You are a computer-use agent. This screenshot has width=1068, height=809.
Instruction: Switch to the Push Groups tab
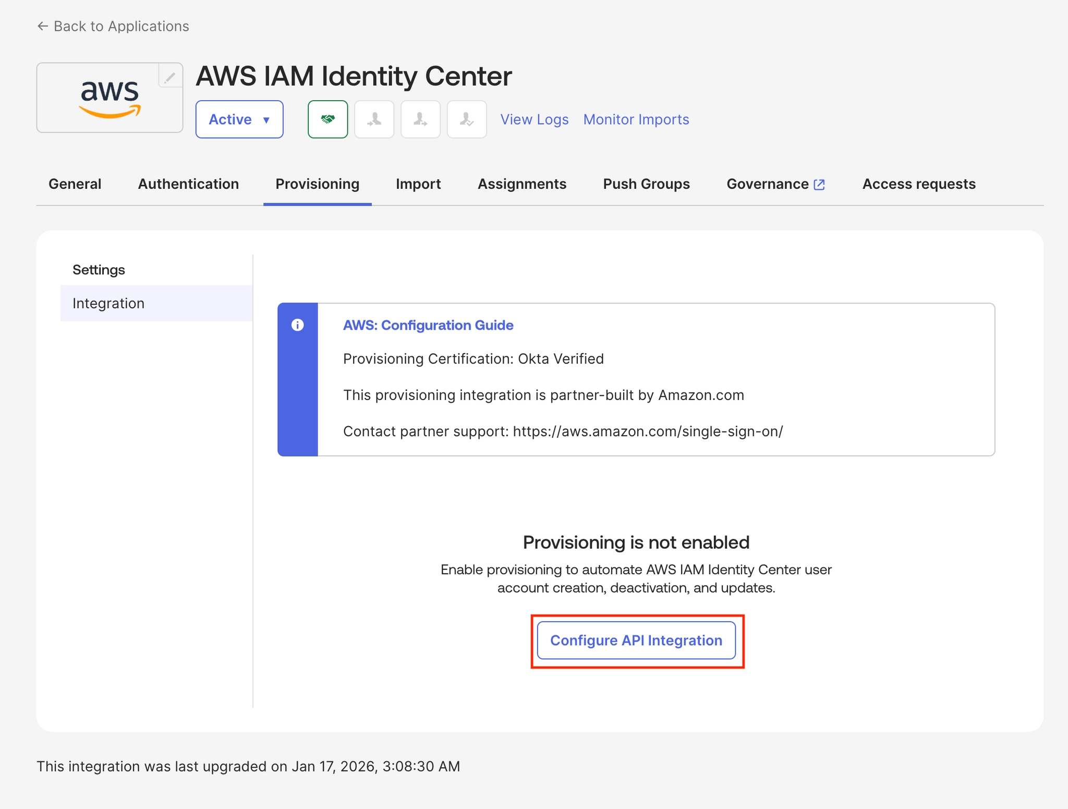pos(646,184)
